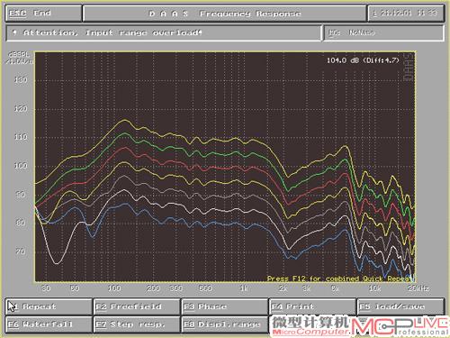Click the 104.0 dB Diff readout
Screen dimensions: 450x338
tap(363, 60)
